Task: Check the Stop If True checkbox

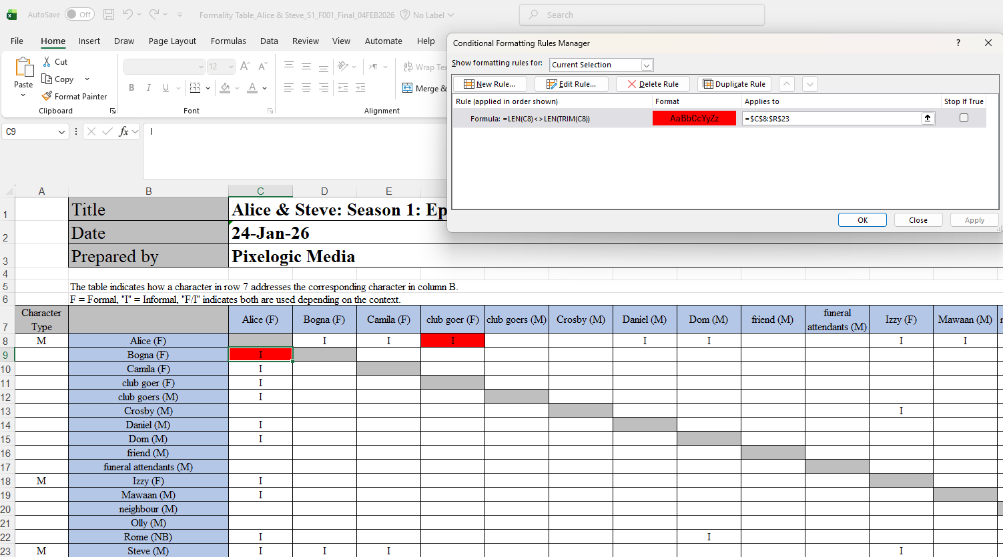Action: coord(964,118)
